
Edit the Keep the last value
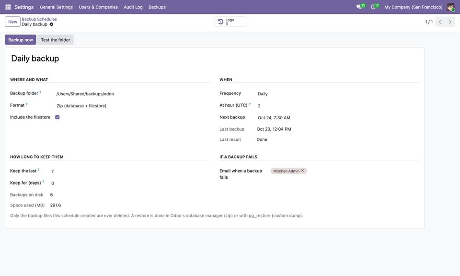(x=130, y=171)
